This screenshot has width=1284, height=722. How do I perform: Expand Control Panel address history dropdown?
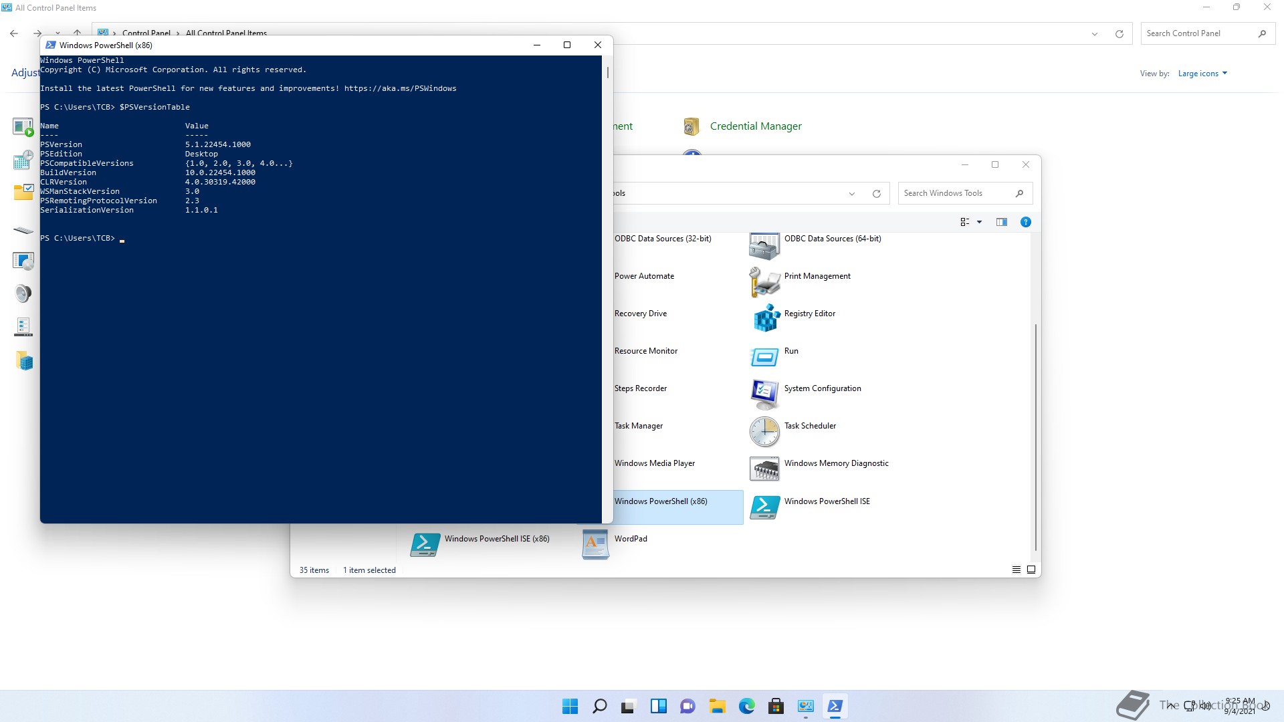click(1095, 34)
